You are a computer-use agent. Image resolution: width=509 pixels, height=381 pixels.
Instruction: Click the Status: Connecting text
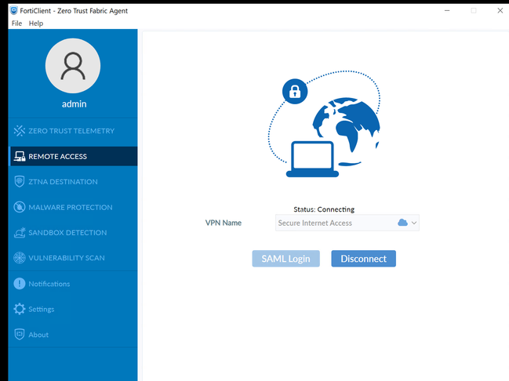click(324, 209)
